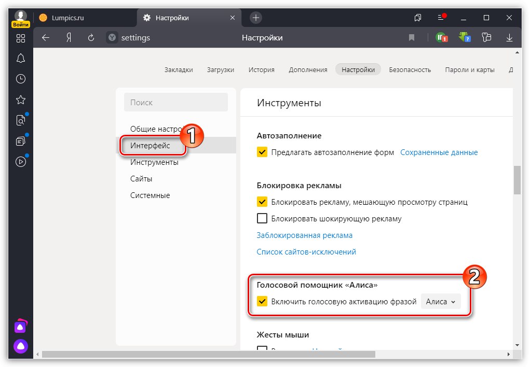Image resolution: width=530 pixels, height=367 pixels.
Task: Open the browser main menu button
Action: [x=441, y=18]
